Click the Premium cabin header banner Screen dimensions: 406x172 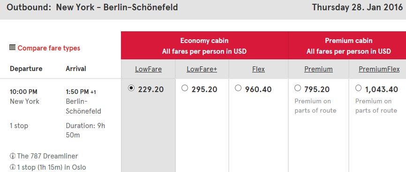[x=347, y=46]
